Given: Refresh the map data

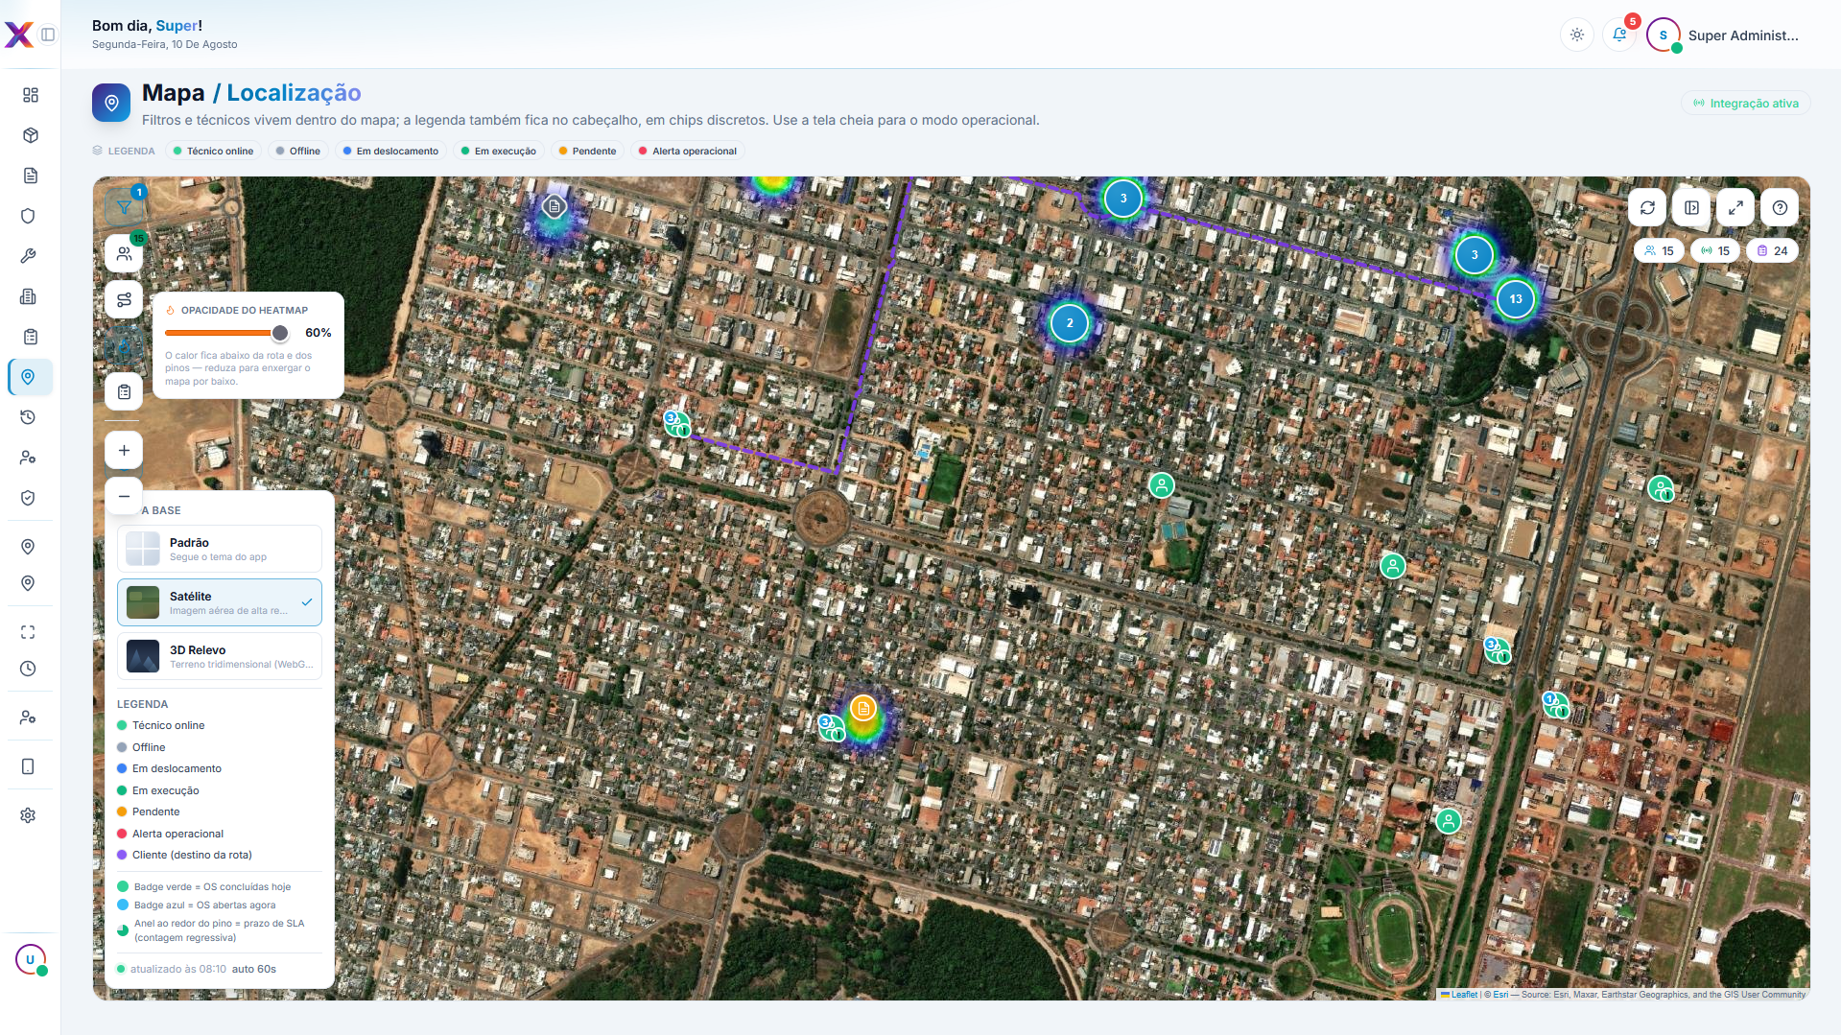Looking at the screenshot, I should coord(1647,207).
